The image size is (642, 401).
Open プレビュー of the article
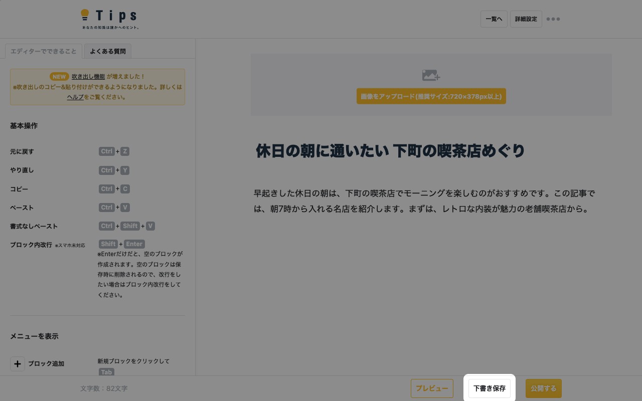[432, 388]
